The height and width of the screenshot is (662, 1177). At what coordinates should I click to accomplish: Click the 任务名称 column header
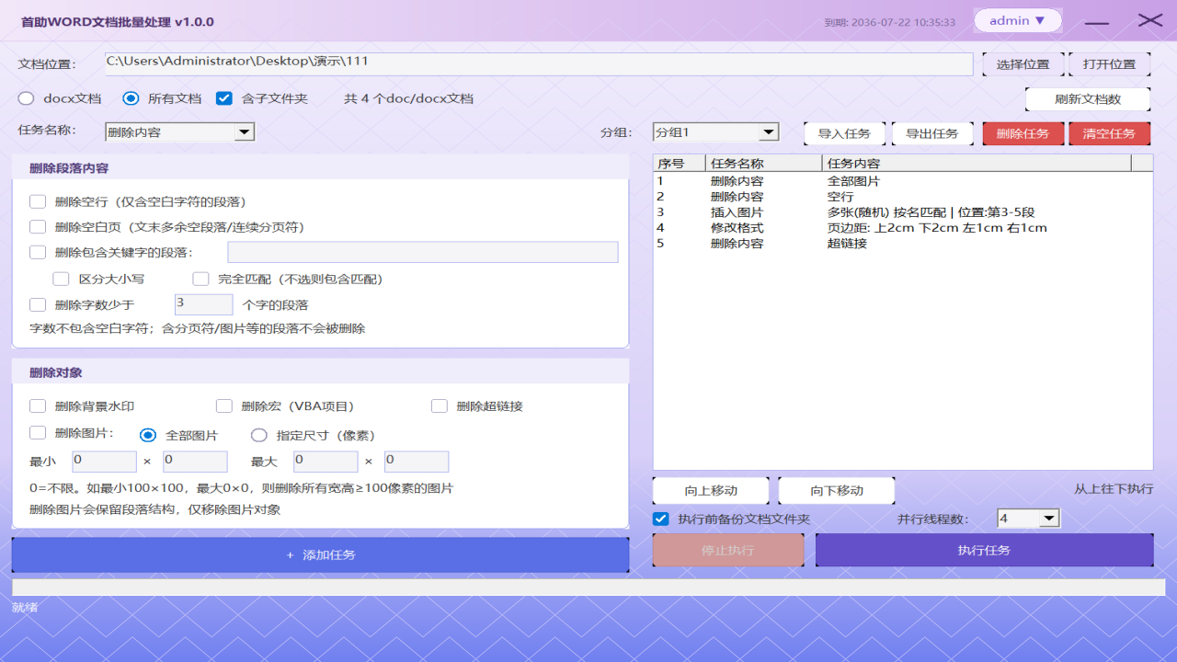[x=764, y=163]
